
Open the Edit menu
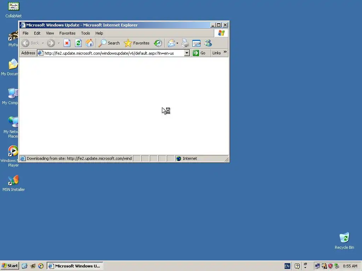coord(37,33)
